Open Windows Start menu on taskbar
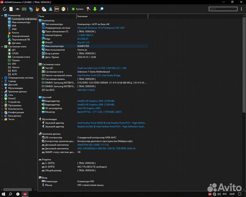Screen dimensions: 246x197 click(3, 194)
